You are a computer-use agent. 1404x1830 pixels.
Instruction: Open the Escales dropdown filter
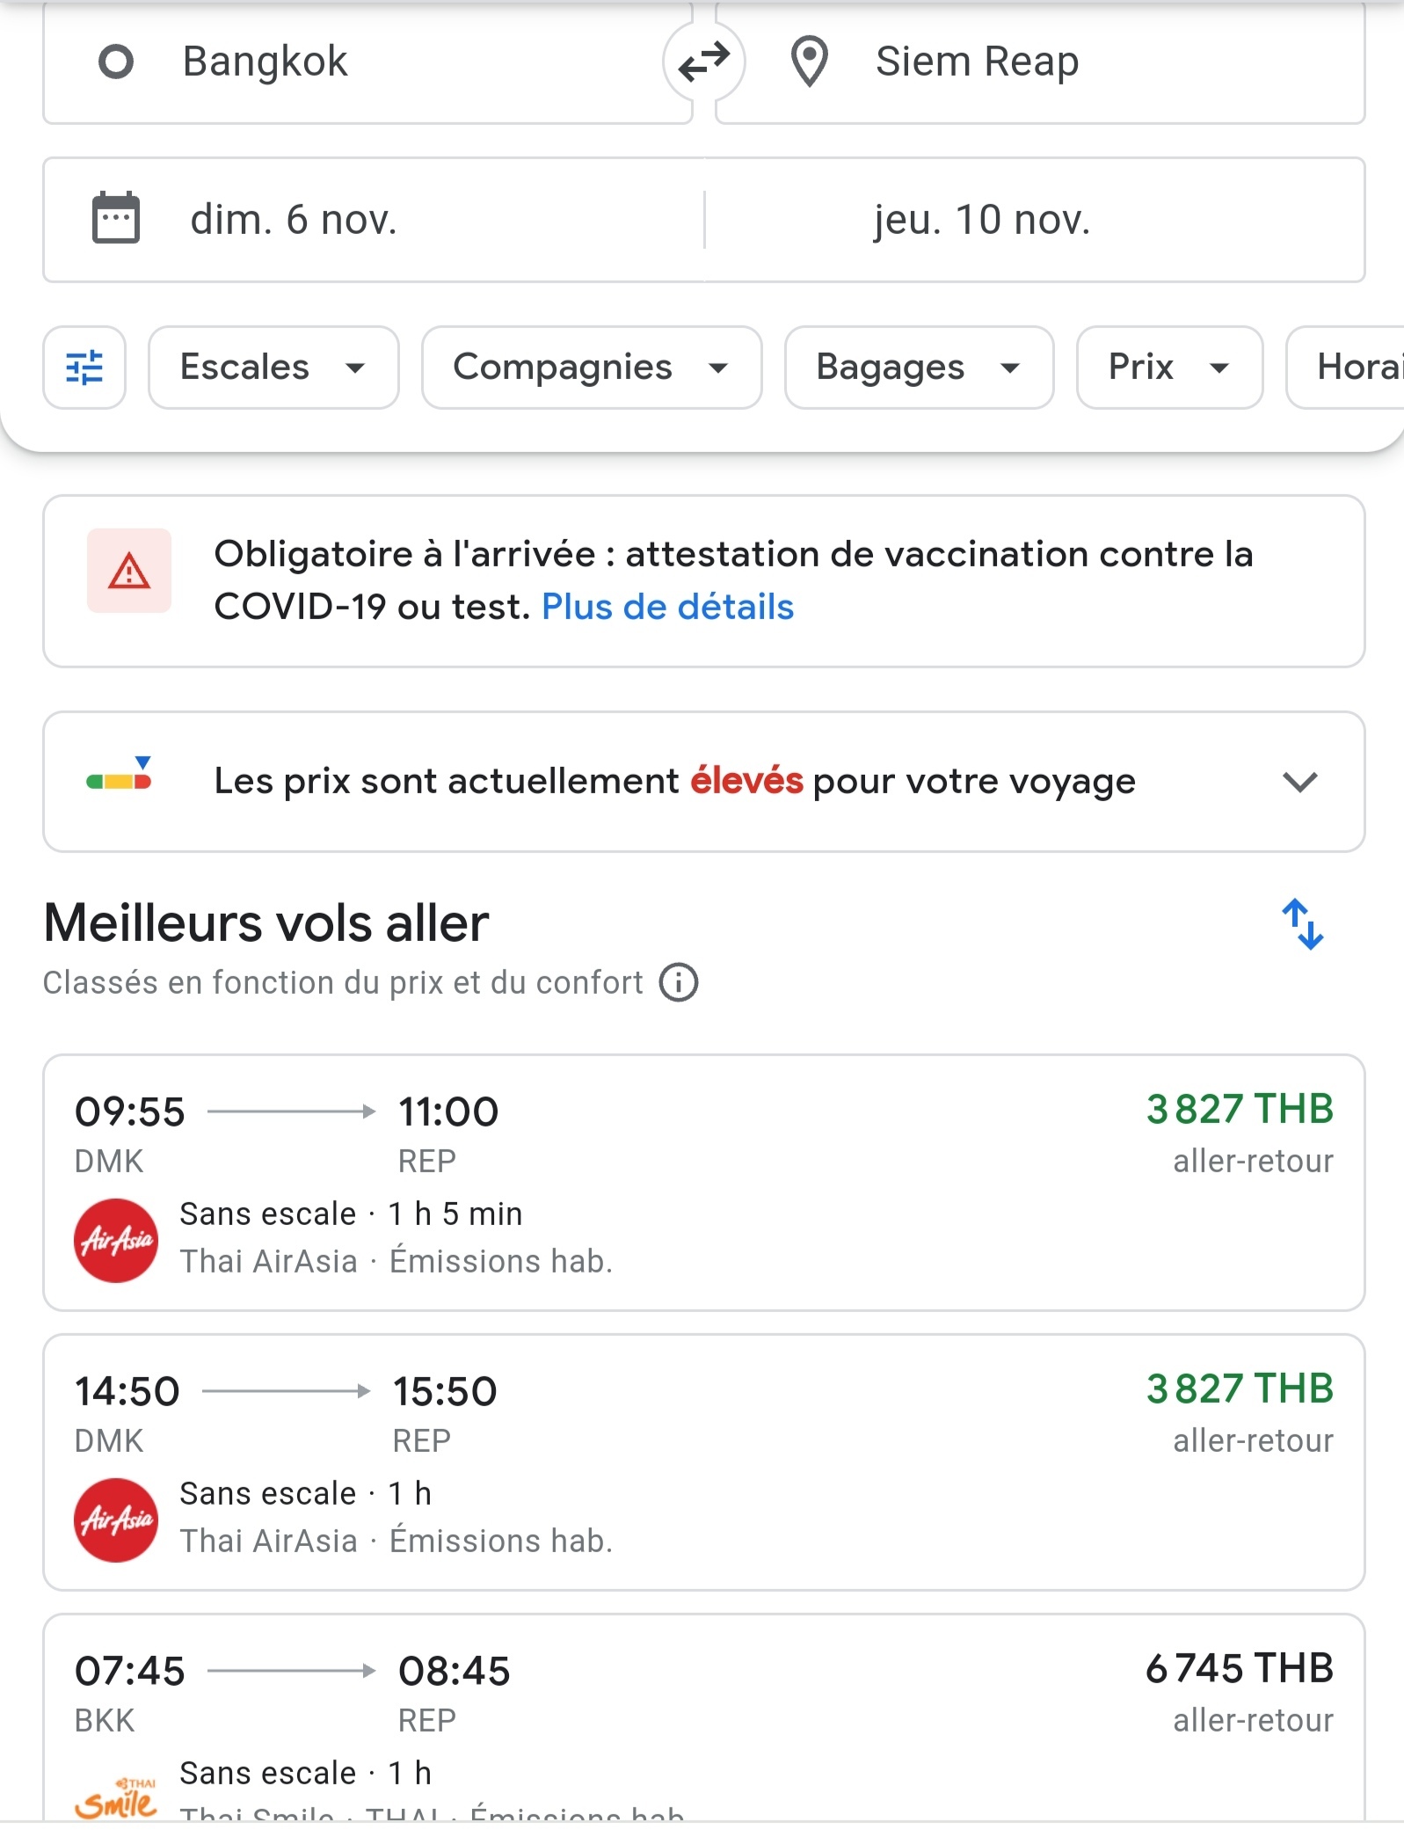click(273, 368)
